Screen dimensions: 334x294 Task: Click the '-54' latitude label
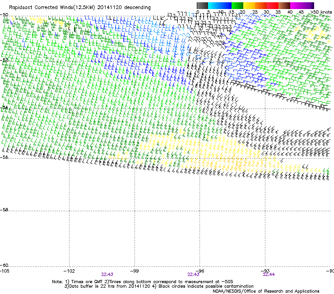4,107
